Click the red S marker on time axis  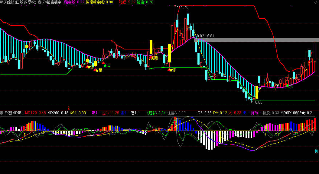pyautogui.click(x=69, y=108)
